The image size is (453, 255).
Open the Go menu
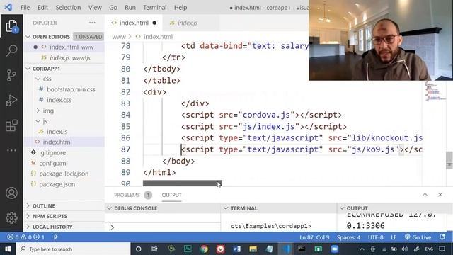[x=113, y=8]
